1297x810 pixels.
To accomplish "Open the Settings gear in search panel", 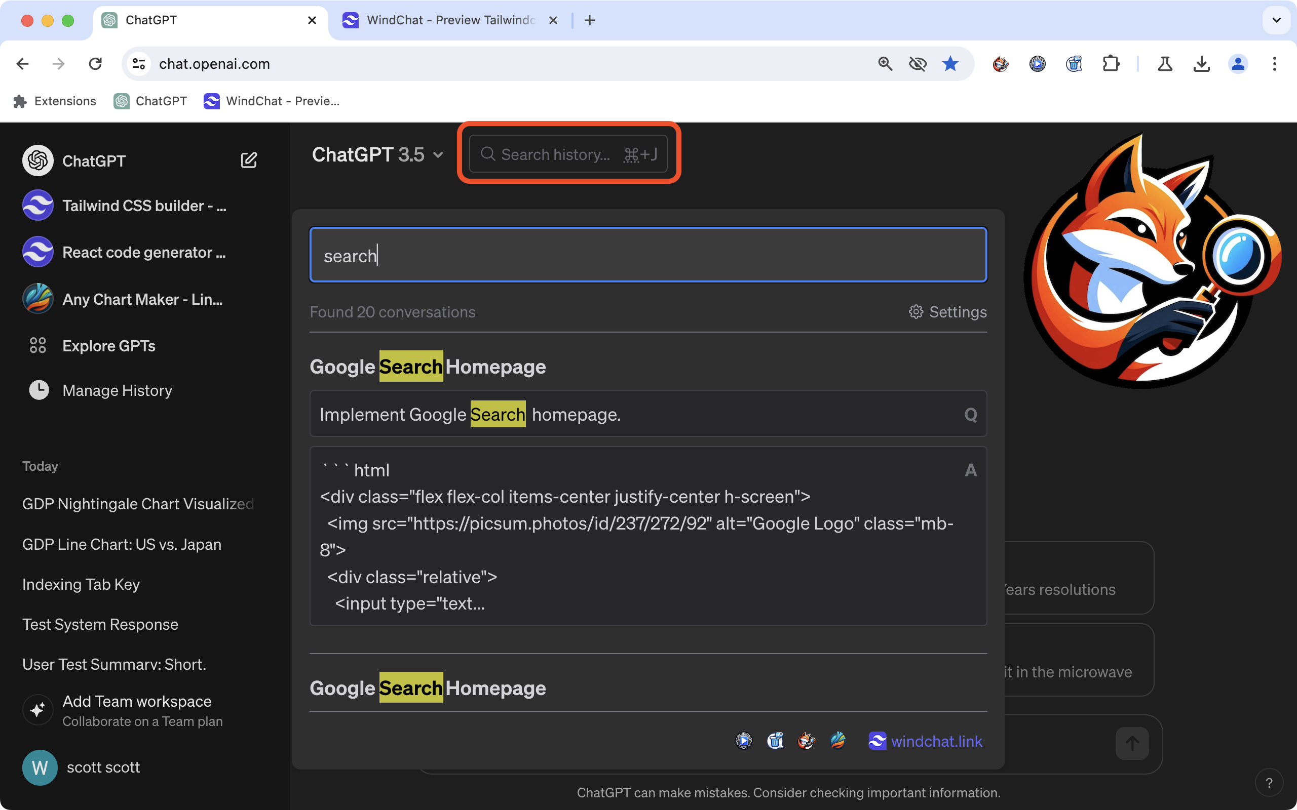I will 947,312.
